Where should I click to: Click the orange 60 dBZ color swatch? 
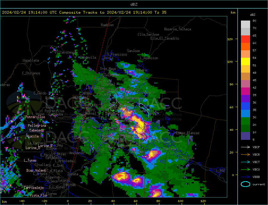(x=245, y=47)
